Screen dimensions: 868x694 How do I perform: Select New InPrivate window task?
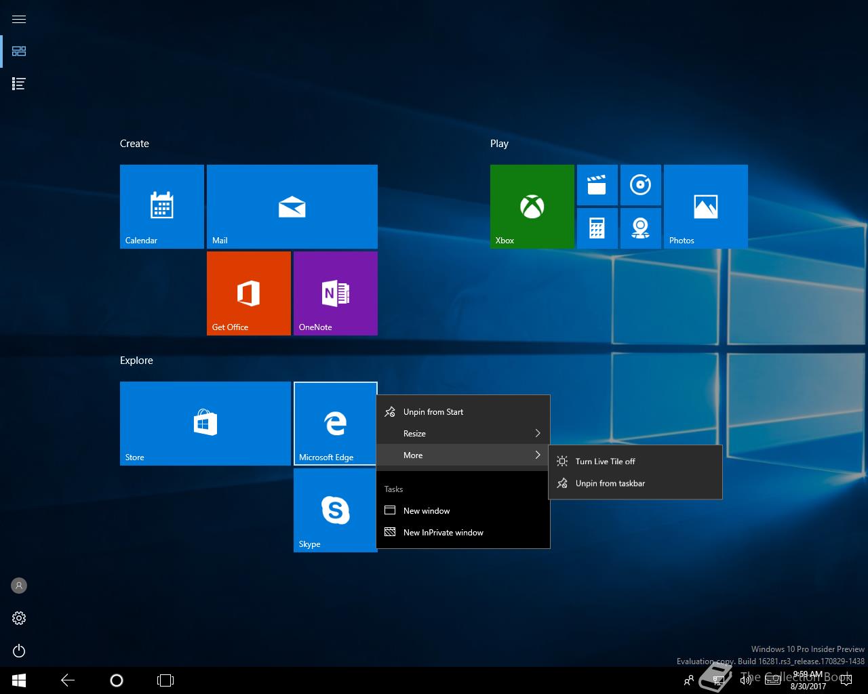463,532
